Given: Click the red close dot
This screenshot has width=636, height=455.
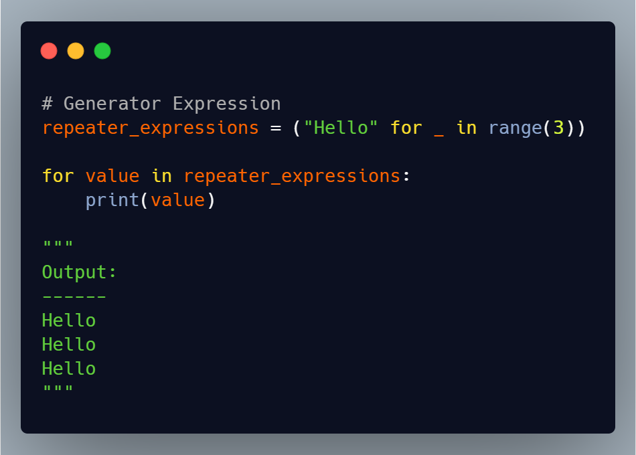Looking at the screenshot, I should pos(49,51).
